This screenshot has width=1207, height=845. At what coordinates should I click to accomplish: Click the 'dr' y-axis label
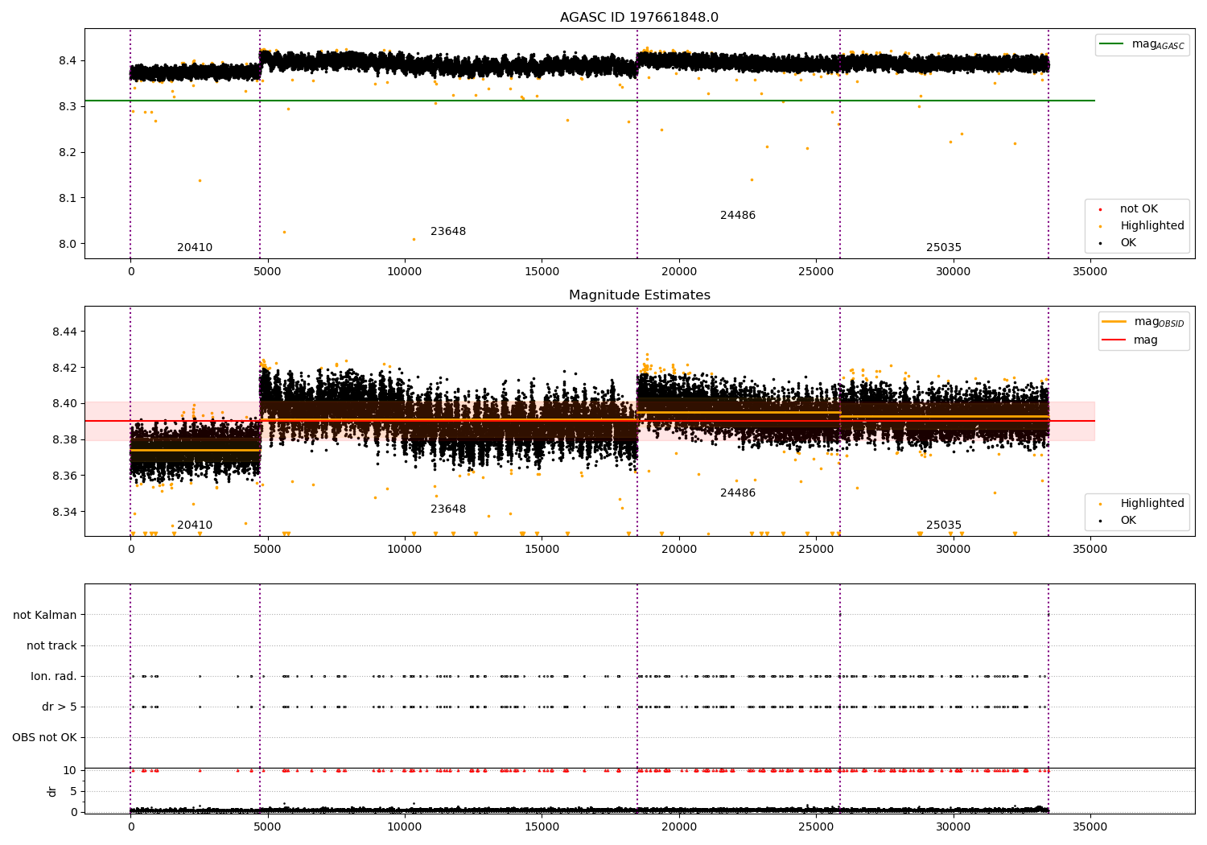pyautogui.click(x=52, y=791)
